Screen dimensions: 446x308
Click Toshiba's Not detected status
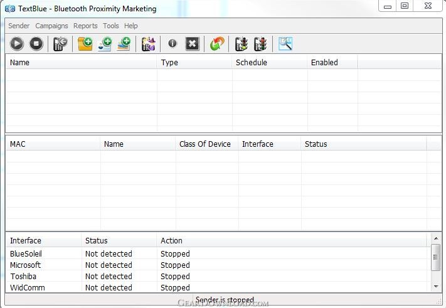(x=109, y=277)
